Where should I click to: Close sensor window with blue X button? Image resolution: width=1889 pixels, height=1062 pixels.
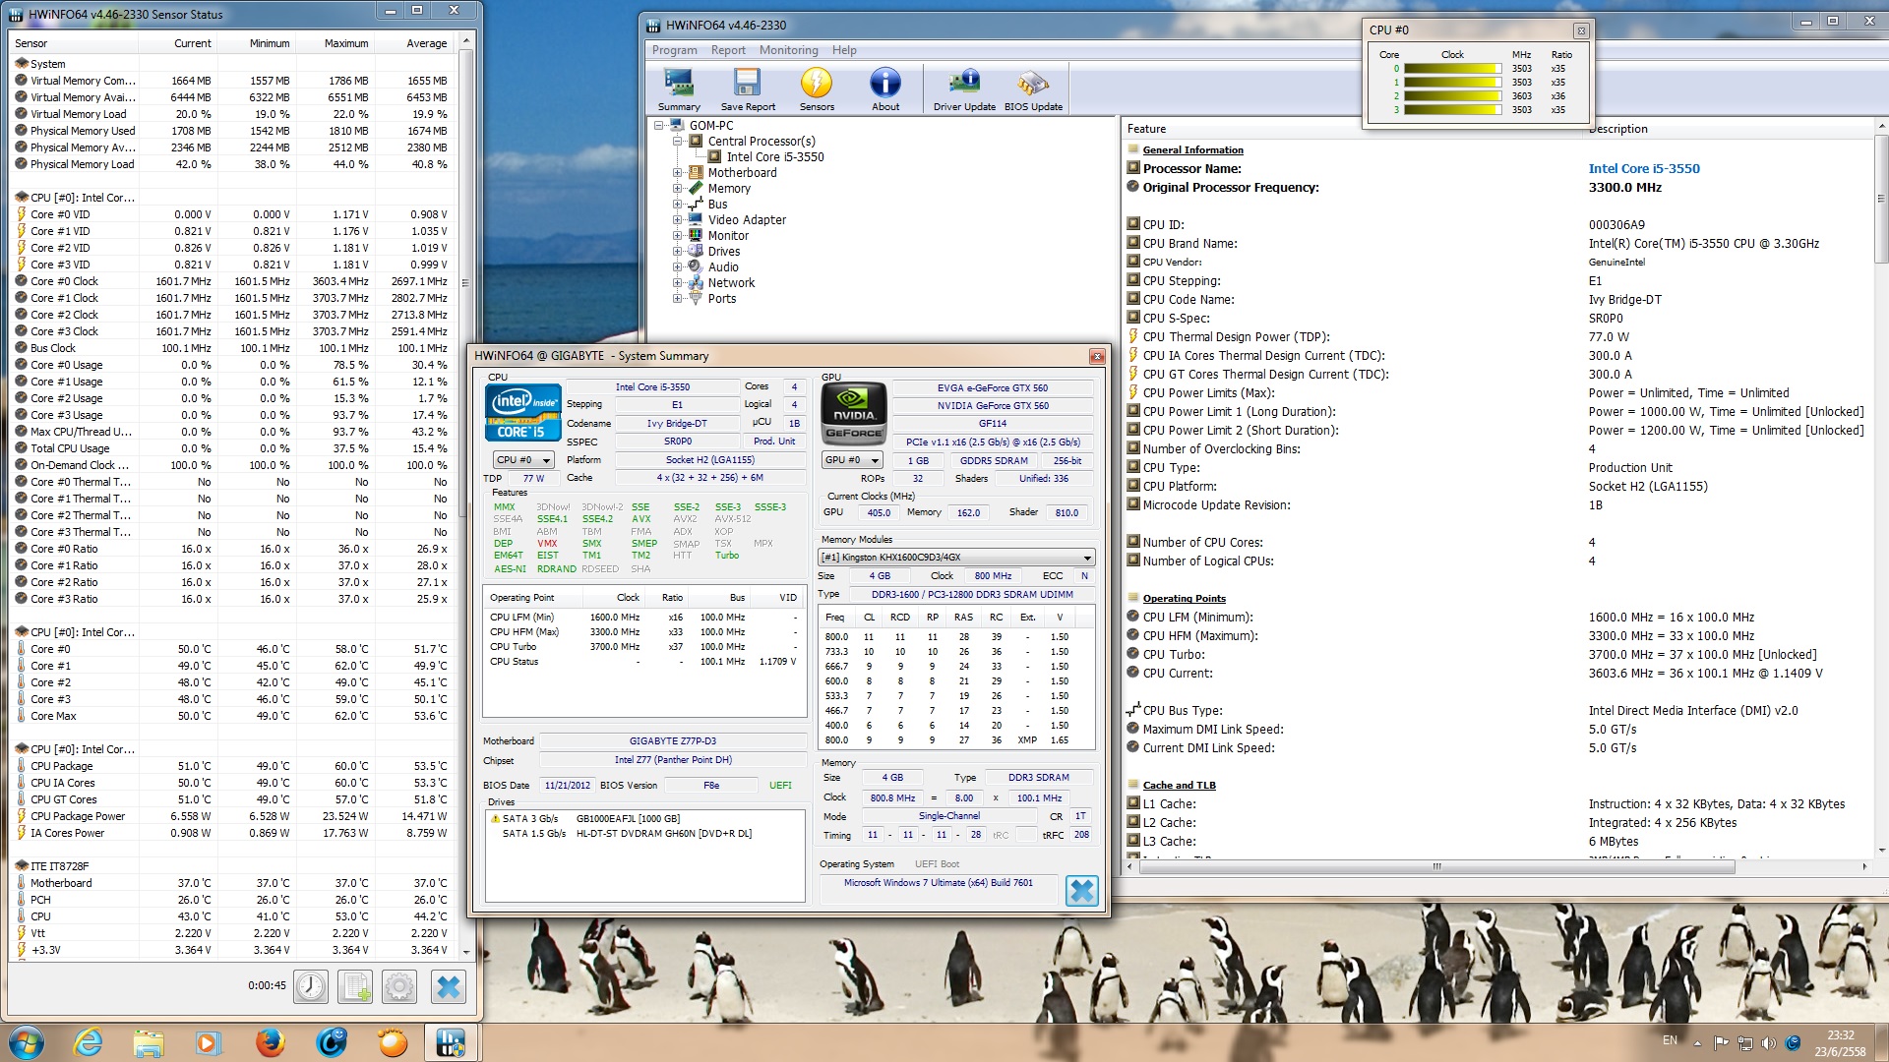pos(449,986)
